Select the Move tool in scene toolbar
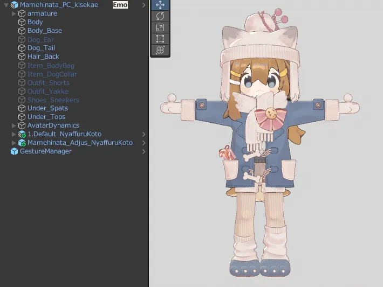The width and height of the screenshot is (383, 287). pos(160,5)
